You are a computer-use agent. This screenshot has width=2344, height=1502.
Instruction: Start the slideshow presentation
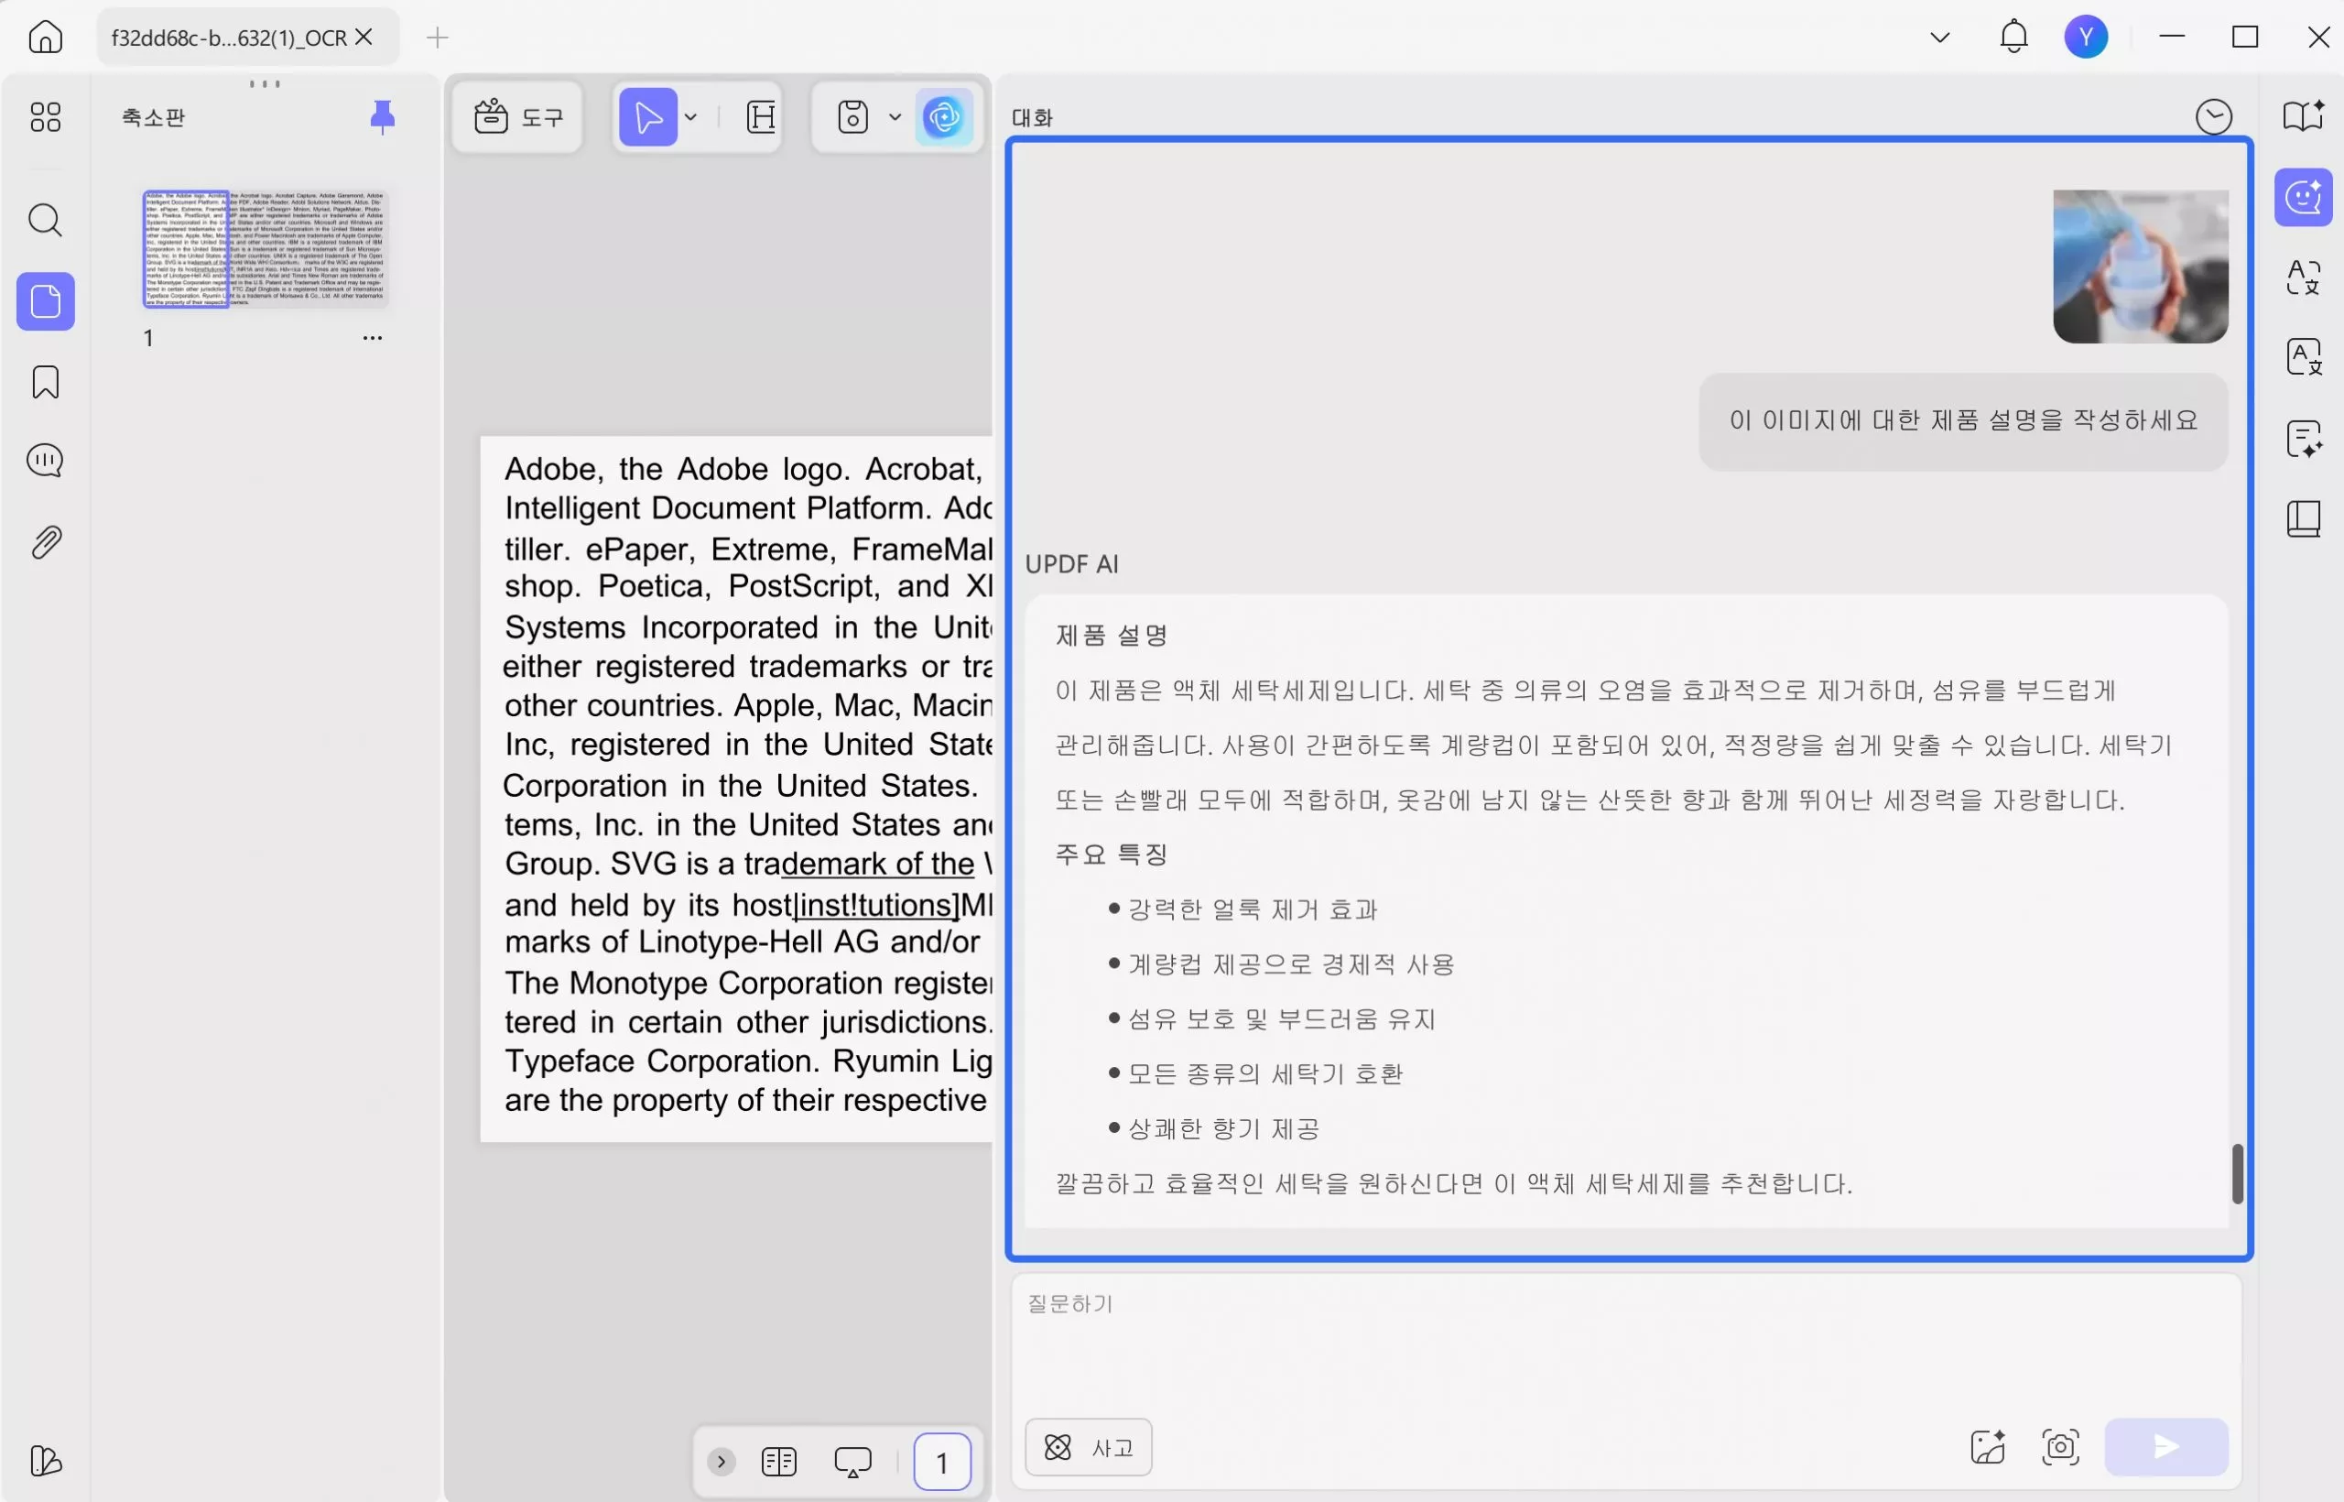(853, 1461)
